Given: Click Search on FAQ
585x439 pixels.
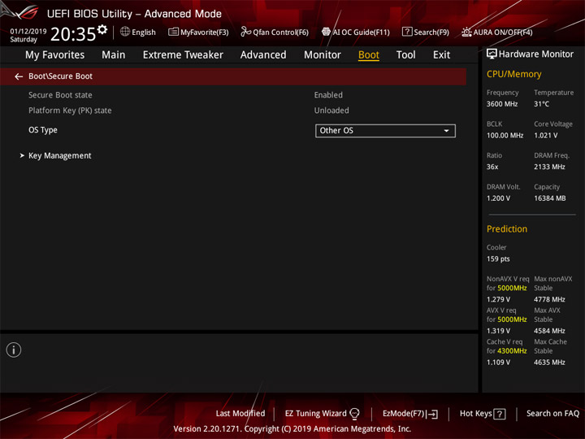Looking at the screenshot, I should 552,413.
